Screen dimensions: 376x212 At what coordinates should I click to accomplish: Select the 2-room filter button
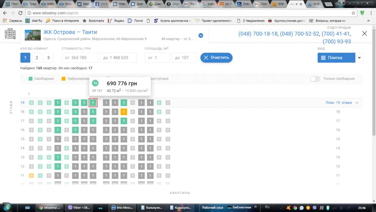36,58
